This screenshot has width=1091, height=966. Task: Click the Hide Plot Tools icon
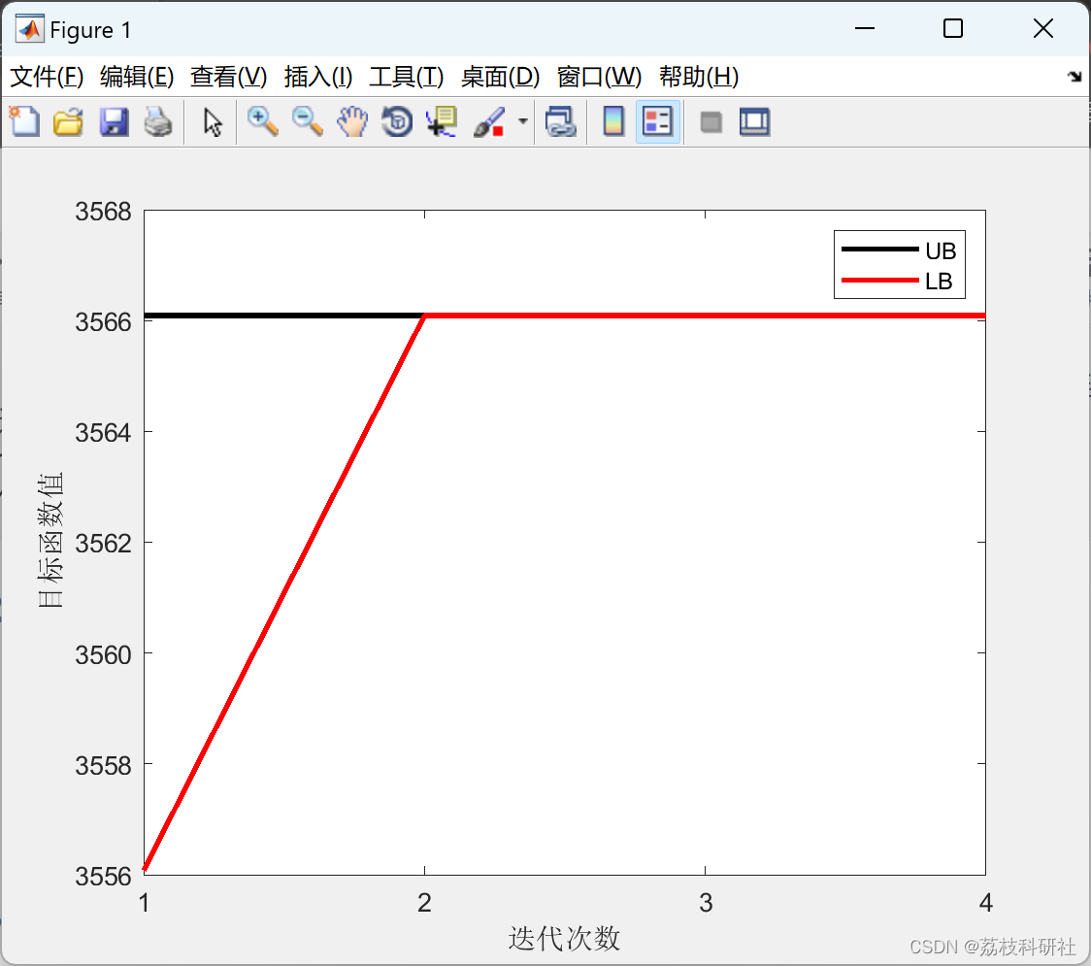(711, 122)
